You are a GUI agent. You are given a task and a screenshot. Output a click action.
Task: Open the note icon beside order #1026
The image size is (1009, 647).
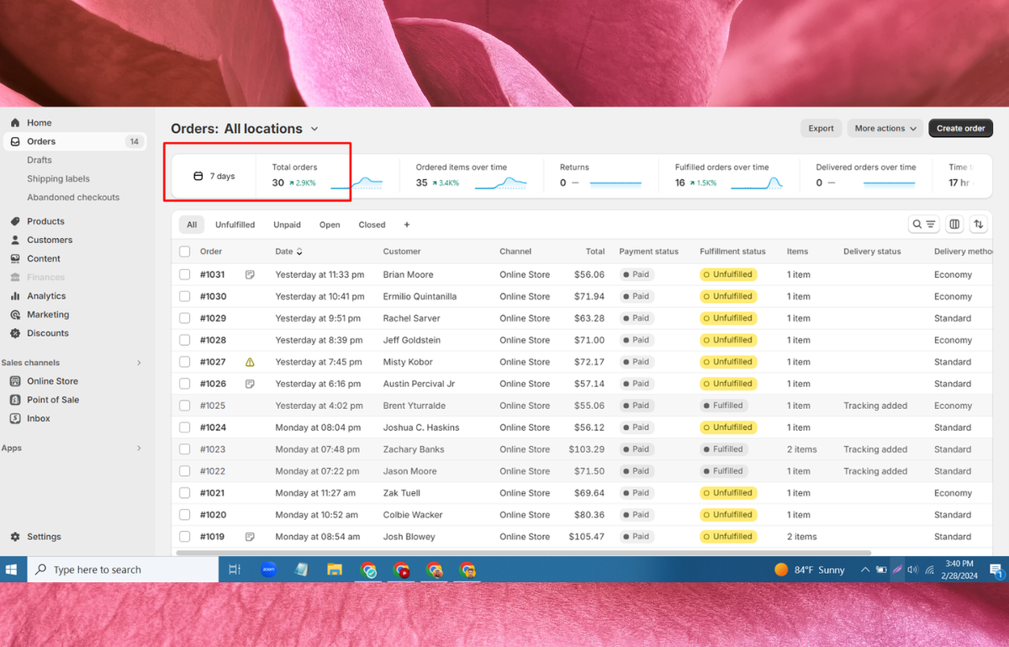pos(250,384)
